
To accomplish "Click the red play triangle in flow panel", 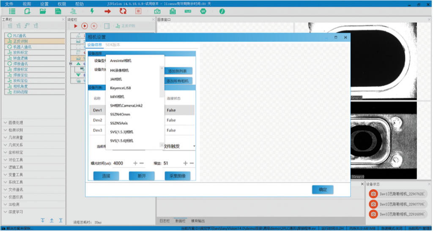I will [x=76, y=26].
